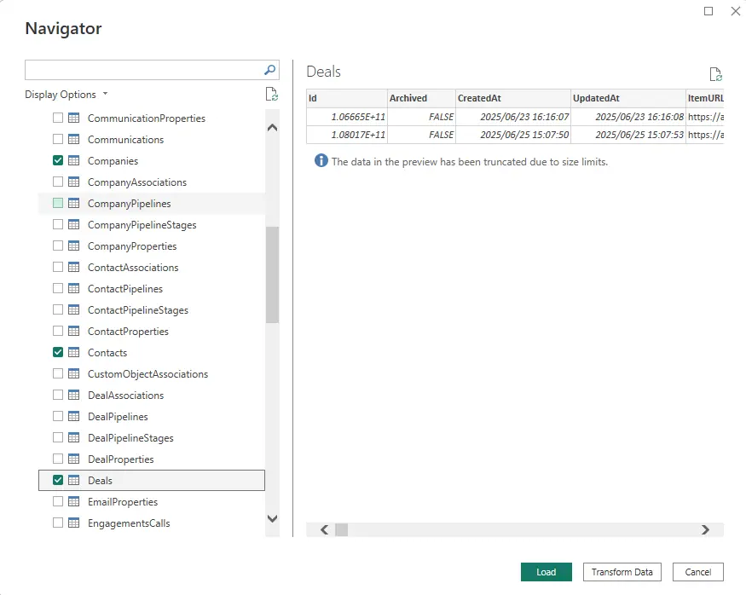Select the EngagementsCalls table item
Image resolution: width=746 pixels, height=595 pixels.
pos(129,523)
